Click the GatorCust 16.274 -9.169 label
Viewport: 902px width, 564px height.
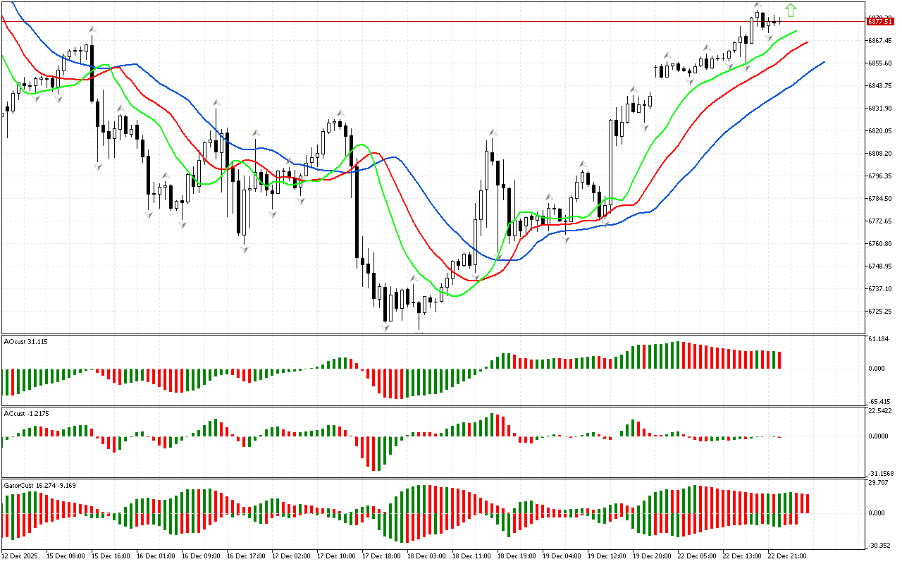[x=40, y=485]
